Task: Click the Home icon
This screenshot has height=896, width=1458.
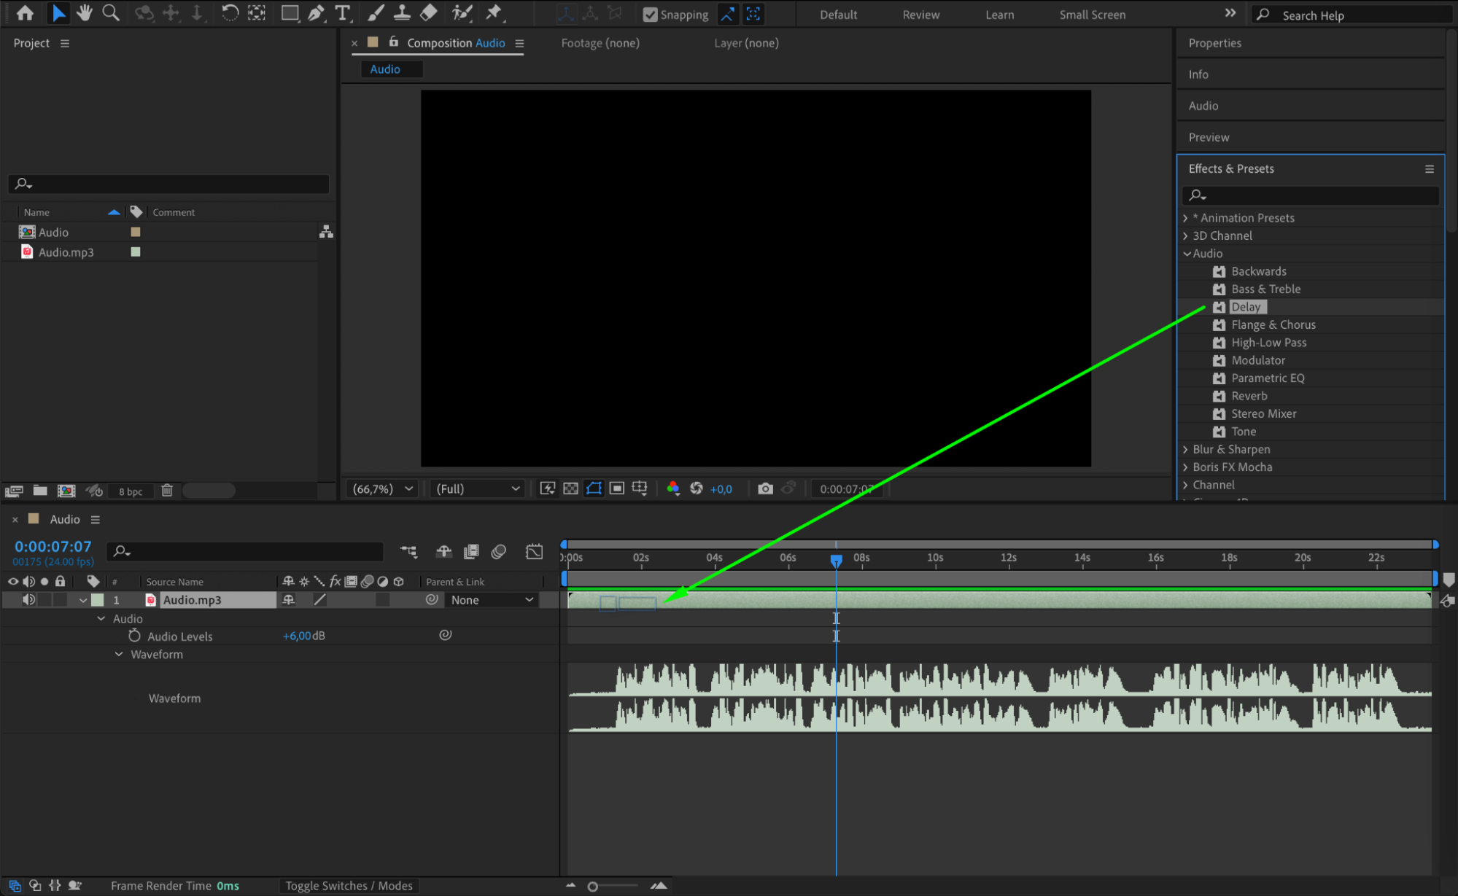Action: click(x=25, y=12)
